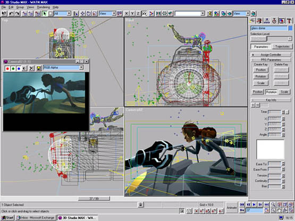Restrict transform to XY plane
The width and height of the screenshot is (295, 221).
click(144, 13)
